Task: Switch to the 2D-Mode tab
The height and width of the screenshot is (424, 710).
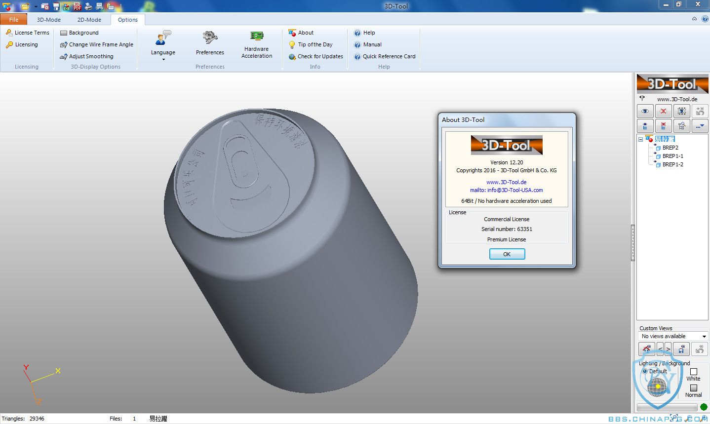Action: (89, 20)
